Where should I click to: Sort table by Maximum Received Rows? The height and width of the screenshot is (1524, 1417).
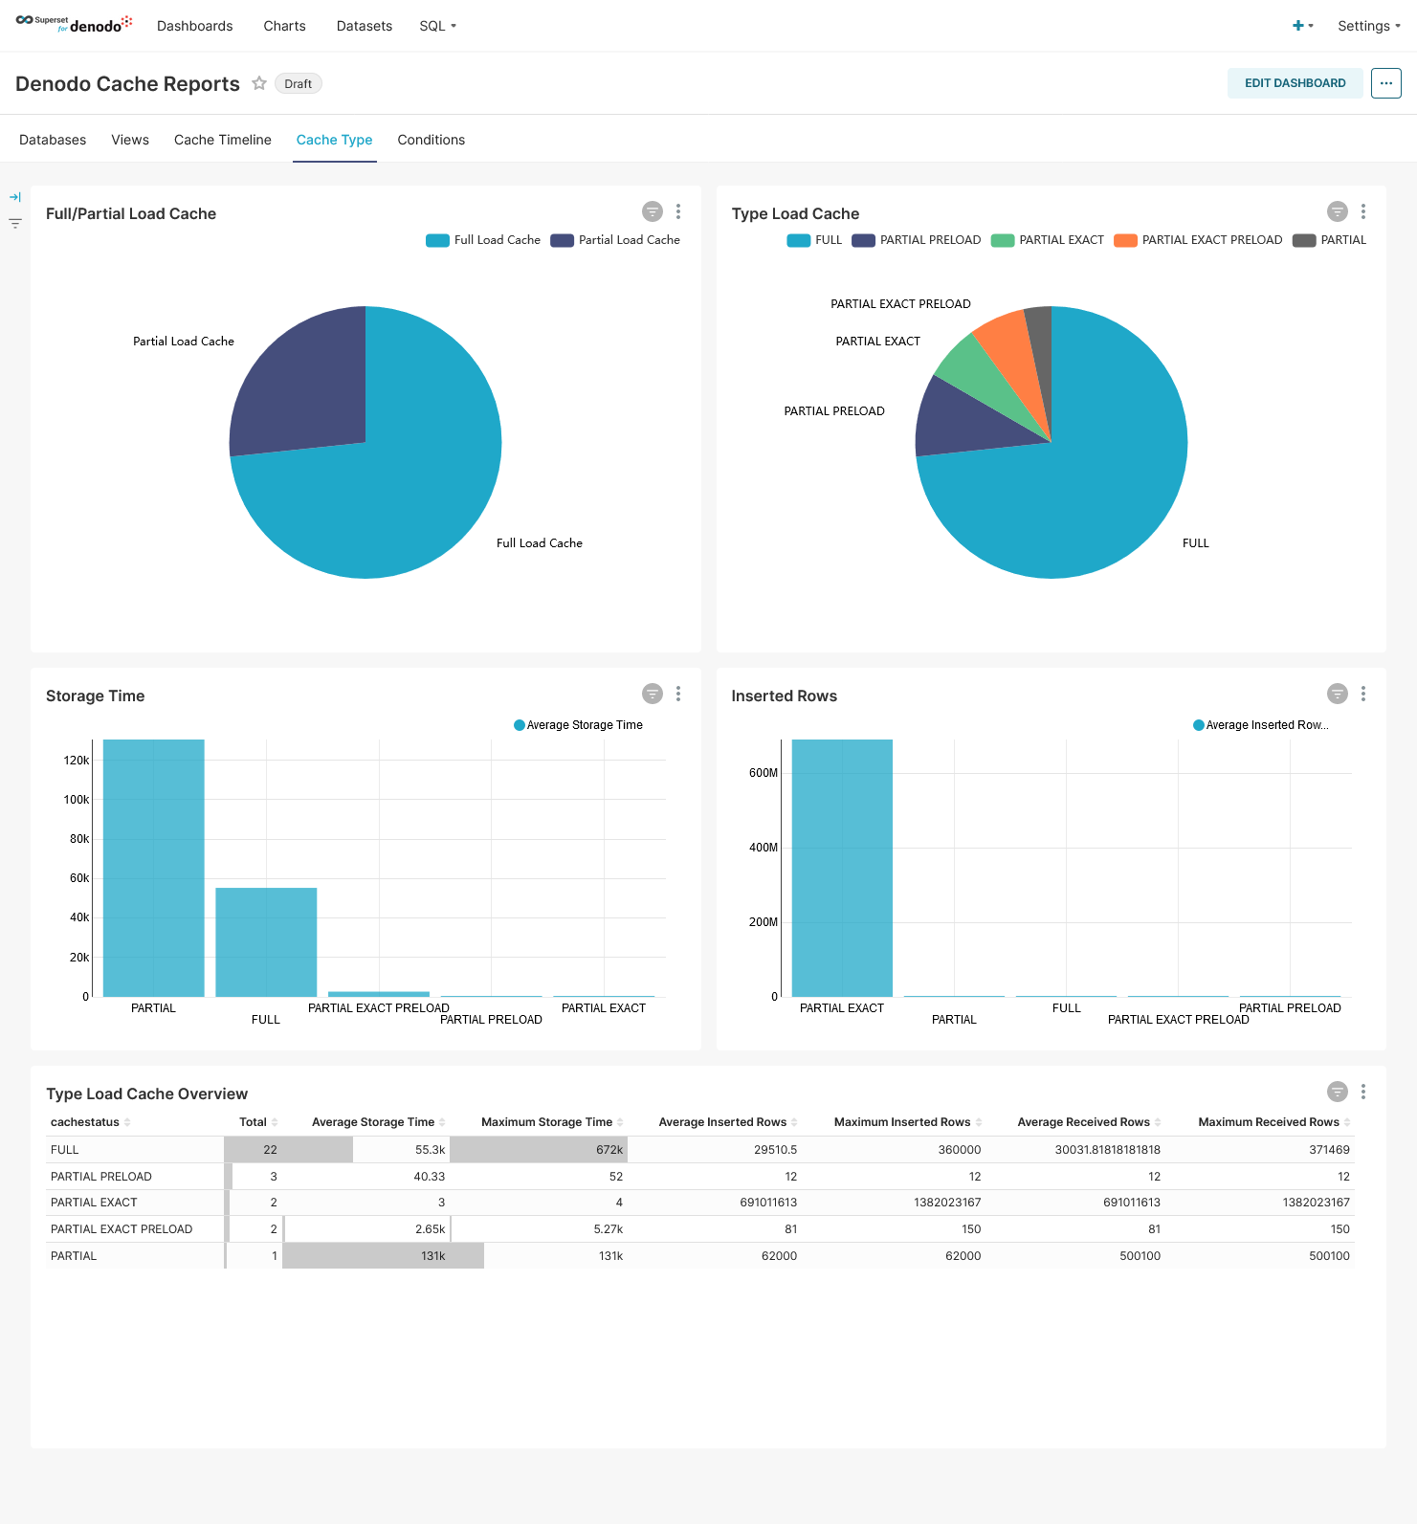1273,1122
